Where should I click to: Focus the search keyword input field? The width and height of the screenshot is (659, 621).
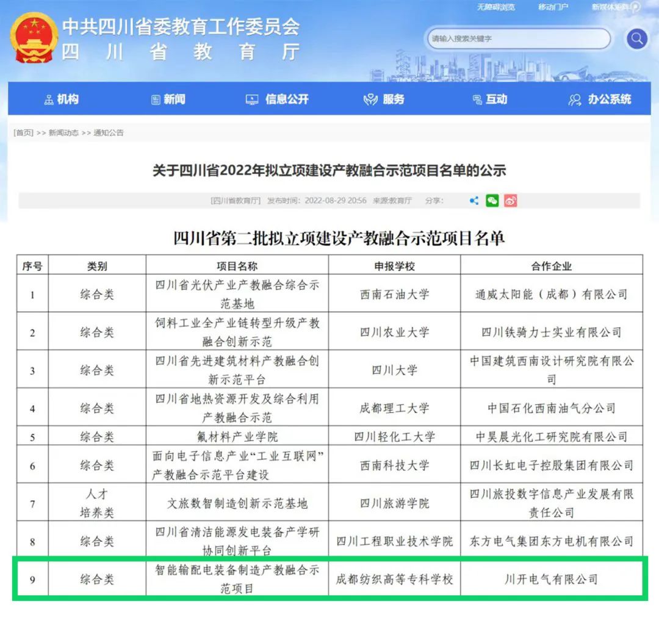[519, 39]
